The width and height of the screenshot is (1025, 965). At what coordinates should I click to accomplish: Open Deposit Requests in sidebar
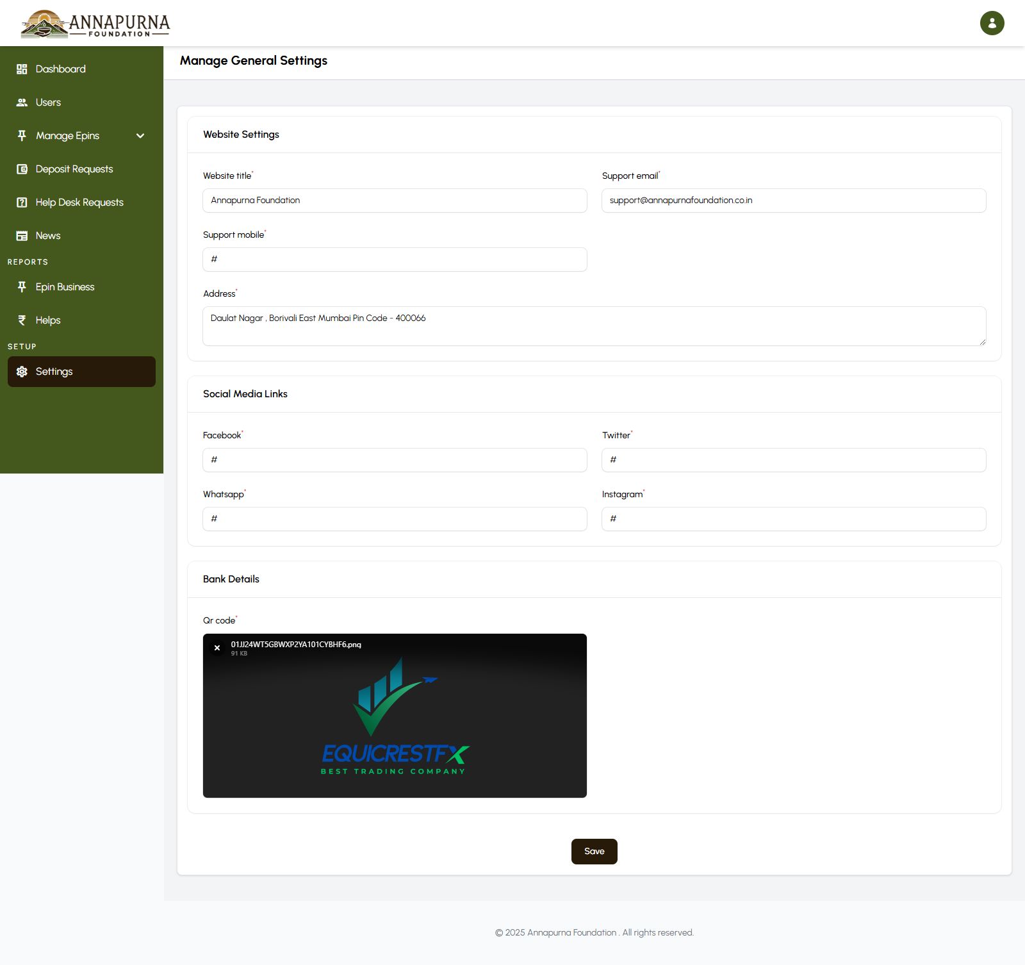point(81,169)
